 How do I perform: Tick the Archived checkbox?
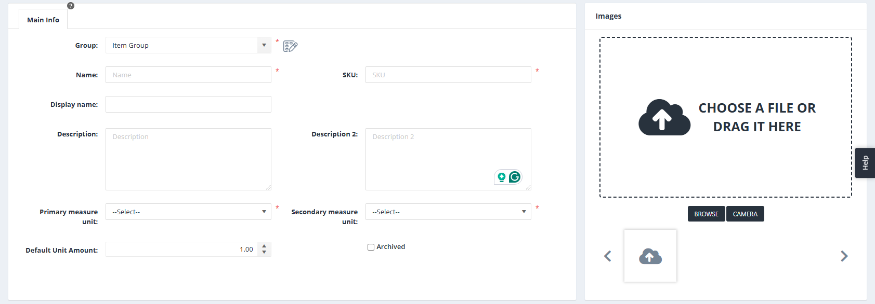click(371, 247)
